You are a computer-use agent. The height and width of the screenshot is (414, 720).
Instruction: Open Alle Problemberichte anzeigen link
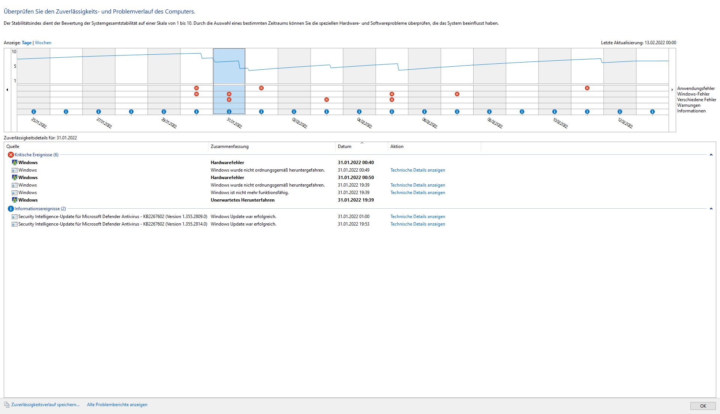click(x=117, y=405)
